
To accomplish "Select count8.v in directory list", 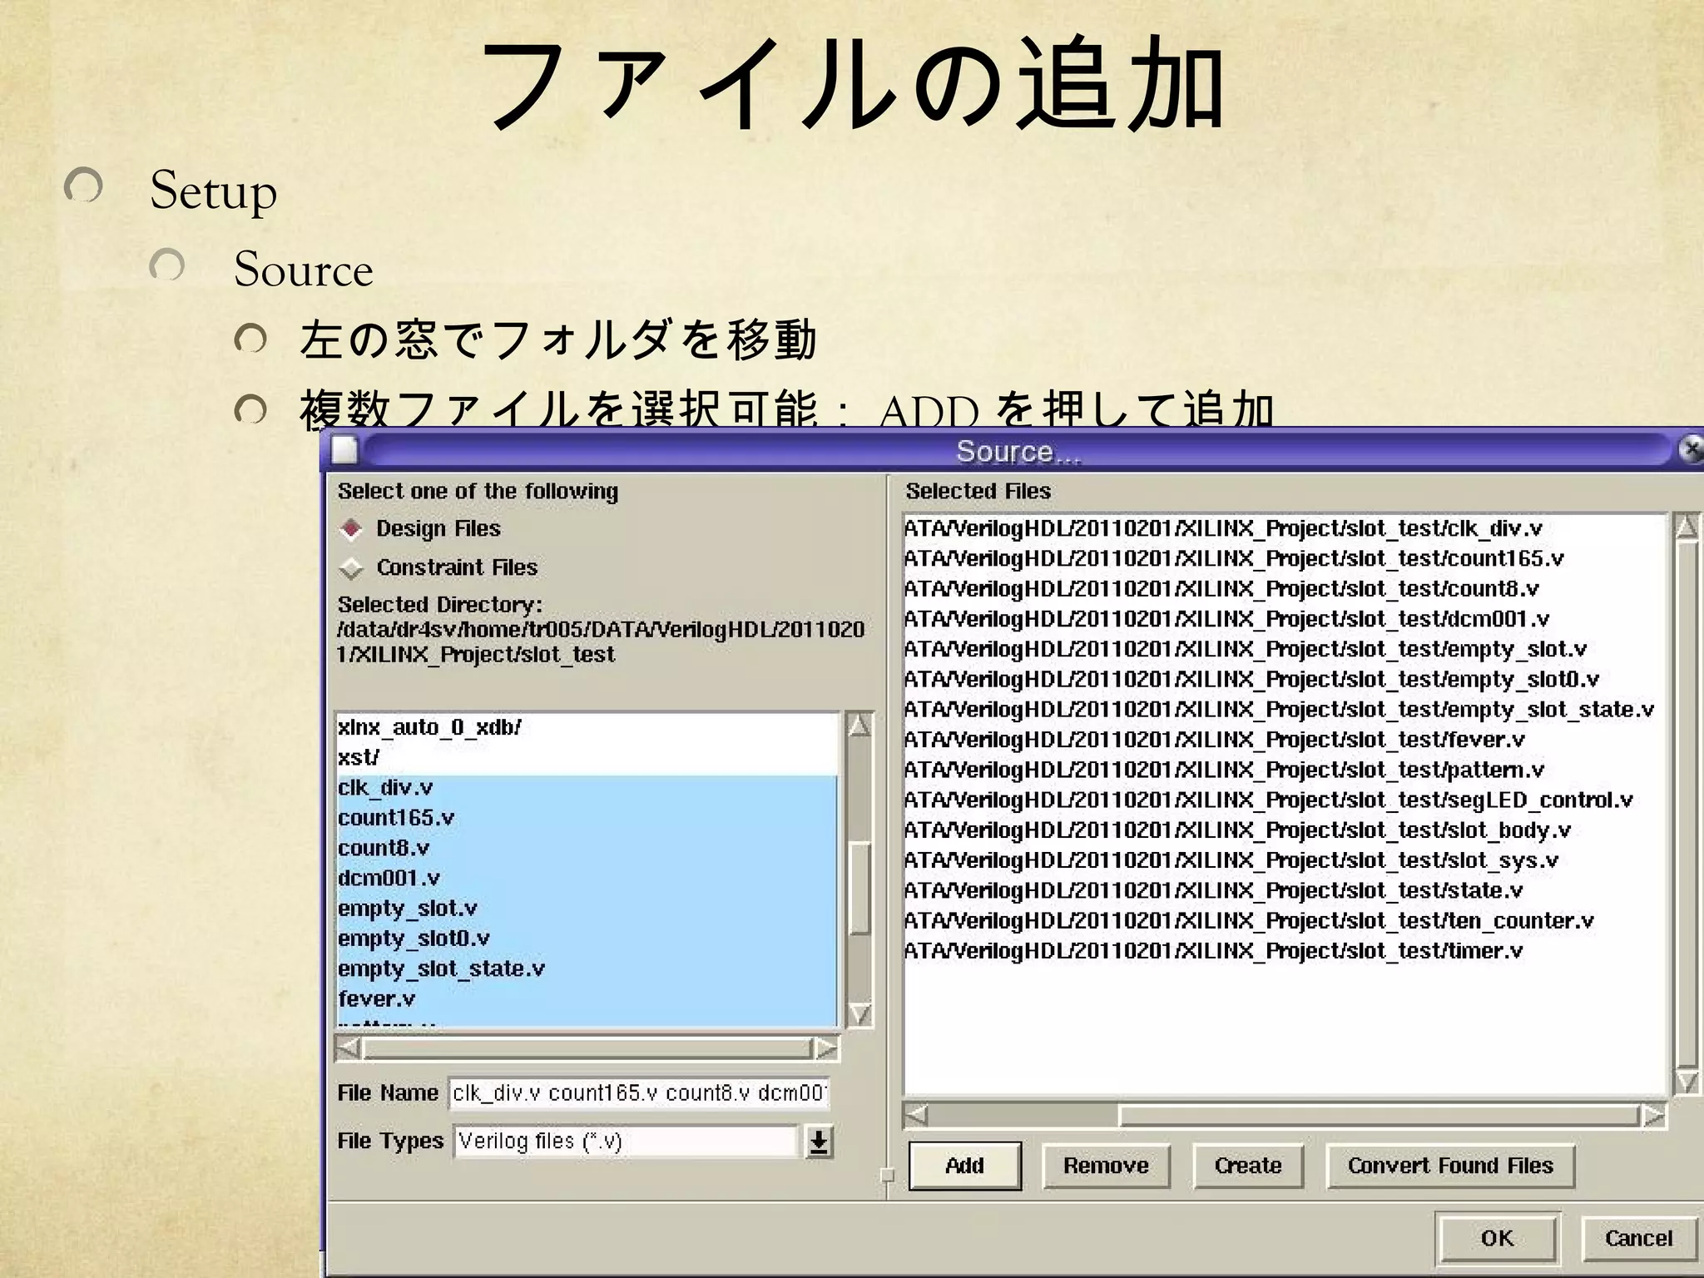I will (x=587, y=848).
